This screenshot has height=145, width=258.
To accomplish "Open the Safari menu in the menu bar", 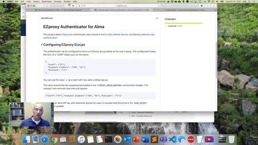I will pos(10,1).
